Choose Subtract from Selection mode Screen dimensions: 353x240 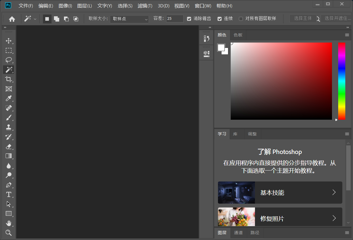66,19
